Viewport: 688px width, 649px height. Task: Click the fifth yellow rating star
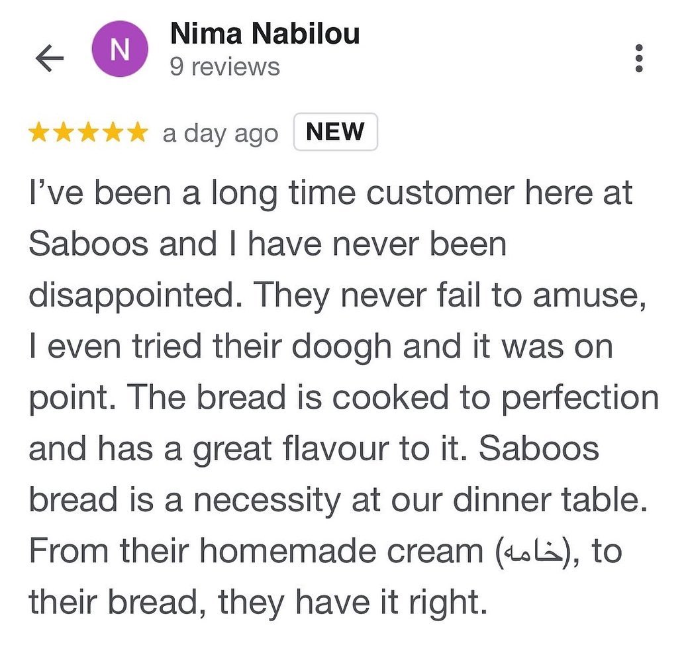[x=136, y=132]
